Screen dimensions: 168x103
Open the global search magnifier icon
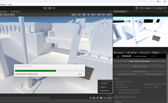coord(142,8)
